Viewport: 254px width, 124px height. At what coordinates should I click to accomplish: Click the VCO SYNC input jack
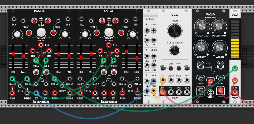click(x=179, y=80)
